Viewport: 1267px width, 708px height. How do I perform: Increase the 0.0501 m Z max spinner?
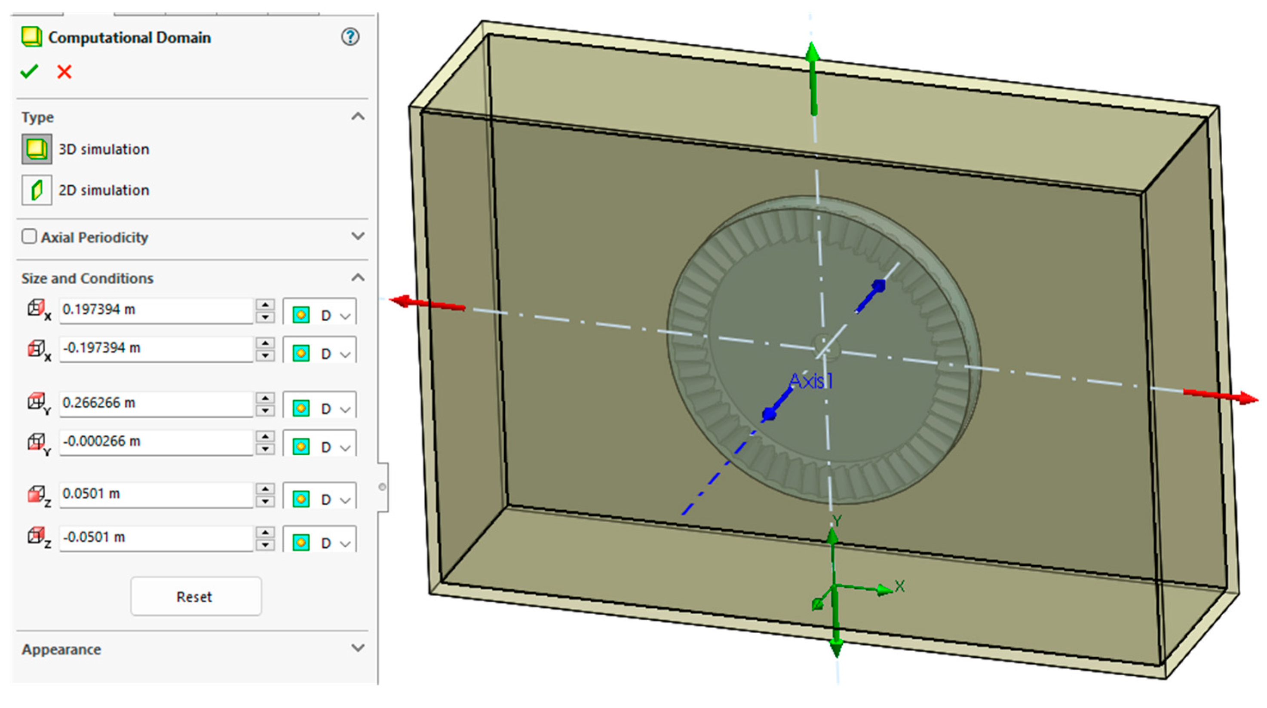[265, 489]
